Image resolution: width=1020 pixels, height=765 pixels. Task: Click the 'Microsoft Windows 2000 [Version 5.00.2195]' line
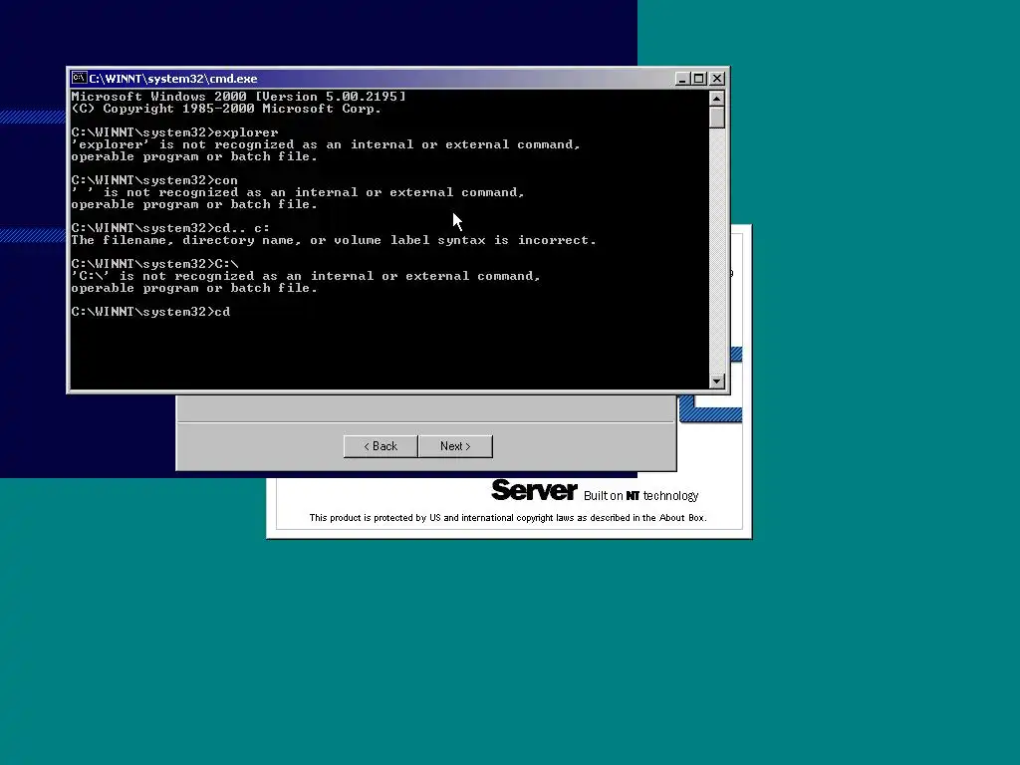point(239,97)
